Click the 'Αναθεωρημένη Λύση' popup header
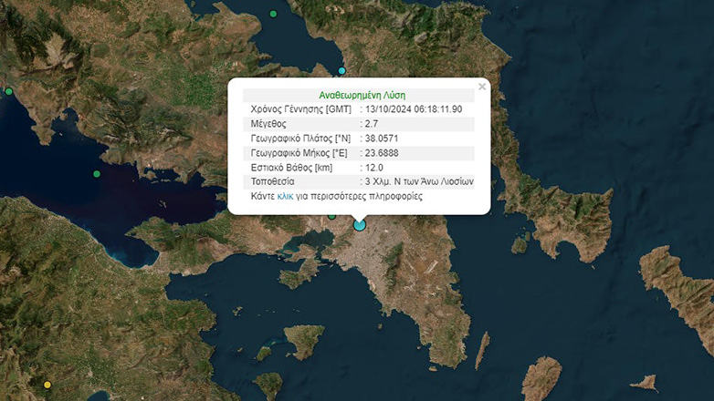Screen dimensions: 714x401 tap(362, 95)
